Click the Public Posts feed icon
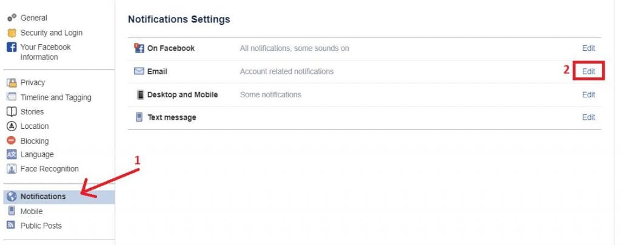Screen dimensions: 621x245 click(x=11, y=226)
